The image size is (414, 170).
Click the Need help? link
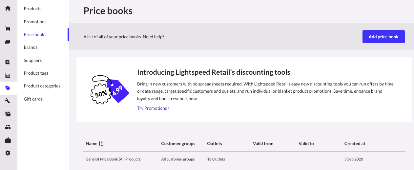153,37
